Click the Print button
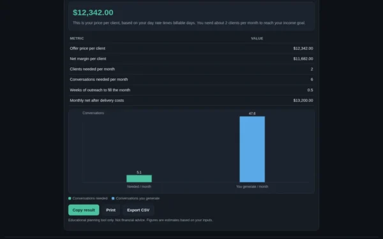This screenshot has height=239, width=383. pyautogui.click(x=110, y=210)
